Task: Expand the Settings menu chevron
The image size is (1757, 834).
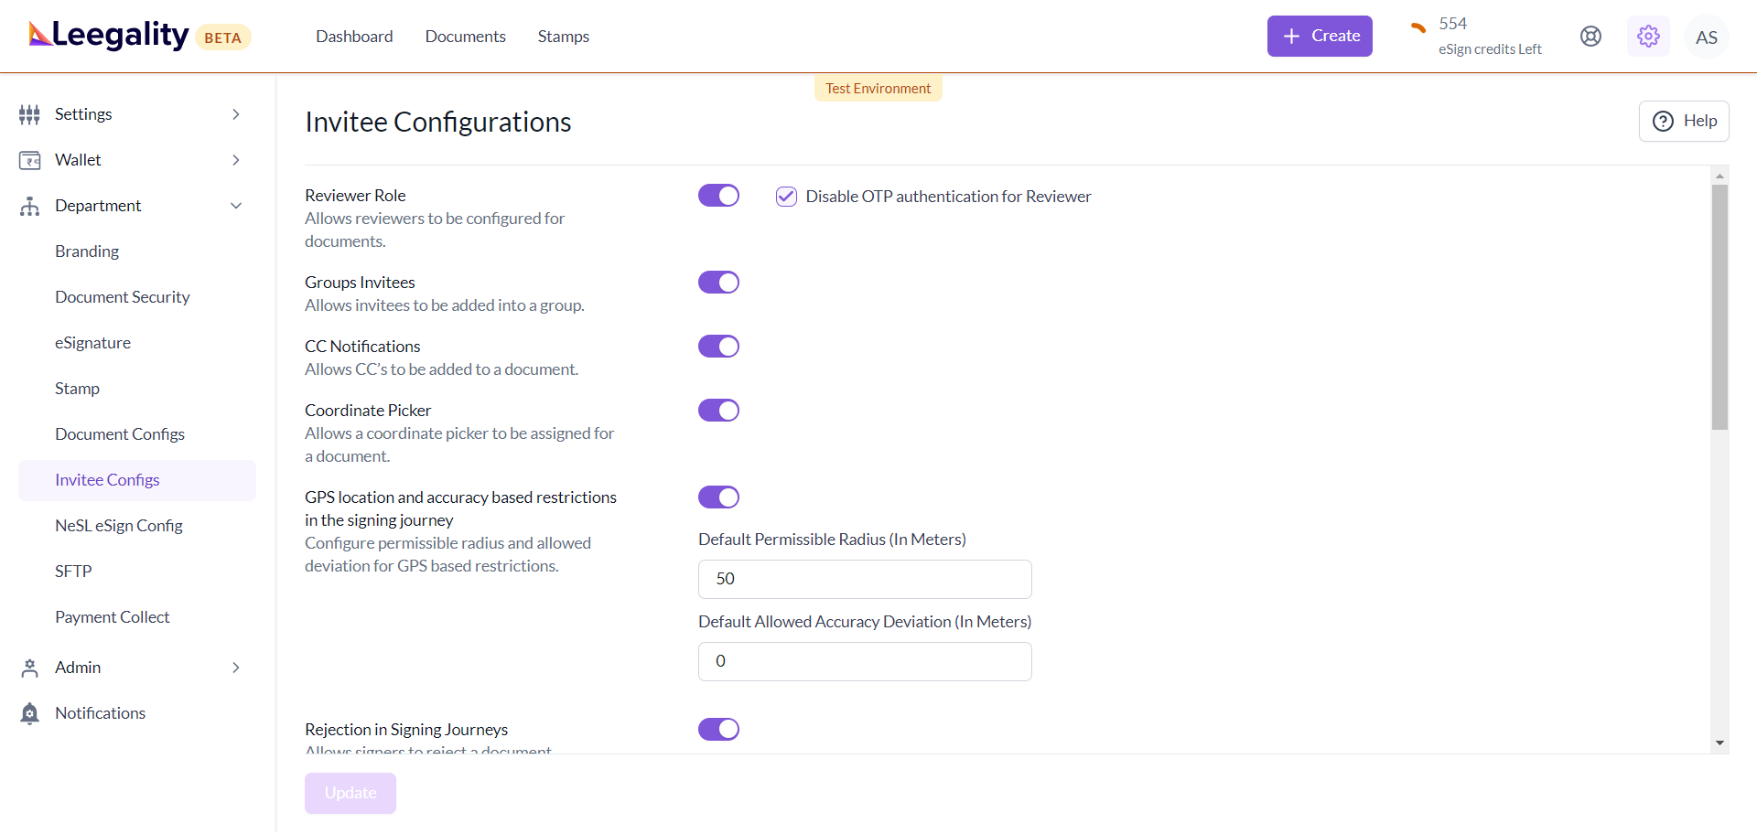Action: (236, 114)
